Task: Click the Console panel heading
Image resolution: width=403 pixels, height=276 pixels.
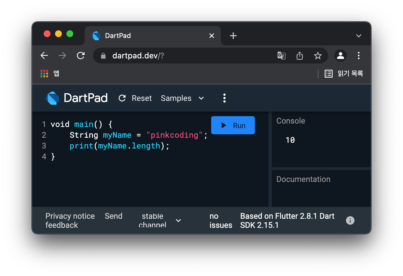Action: click(x=291, y=121)
